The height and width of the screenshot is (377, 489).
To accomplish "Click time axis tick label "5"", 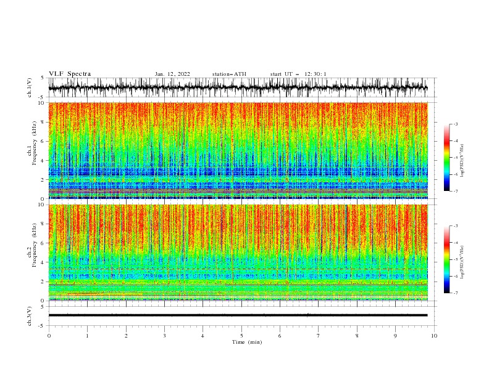I will 241,336.
